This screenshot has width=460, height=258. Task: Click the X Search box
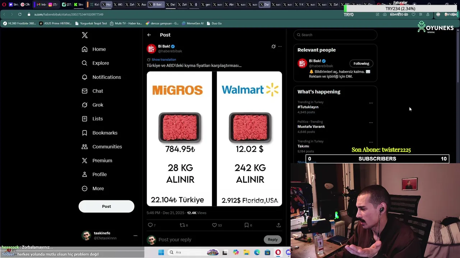click(x=335, y=35)
